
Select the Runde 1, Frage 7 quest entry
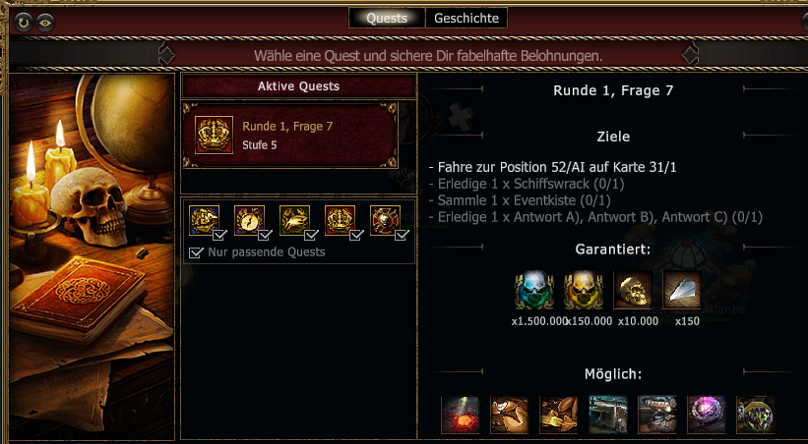(290, 136)
